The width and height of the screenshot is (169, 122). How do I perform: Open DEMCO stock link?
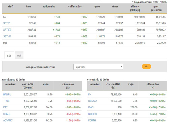point(92,101)
